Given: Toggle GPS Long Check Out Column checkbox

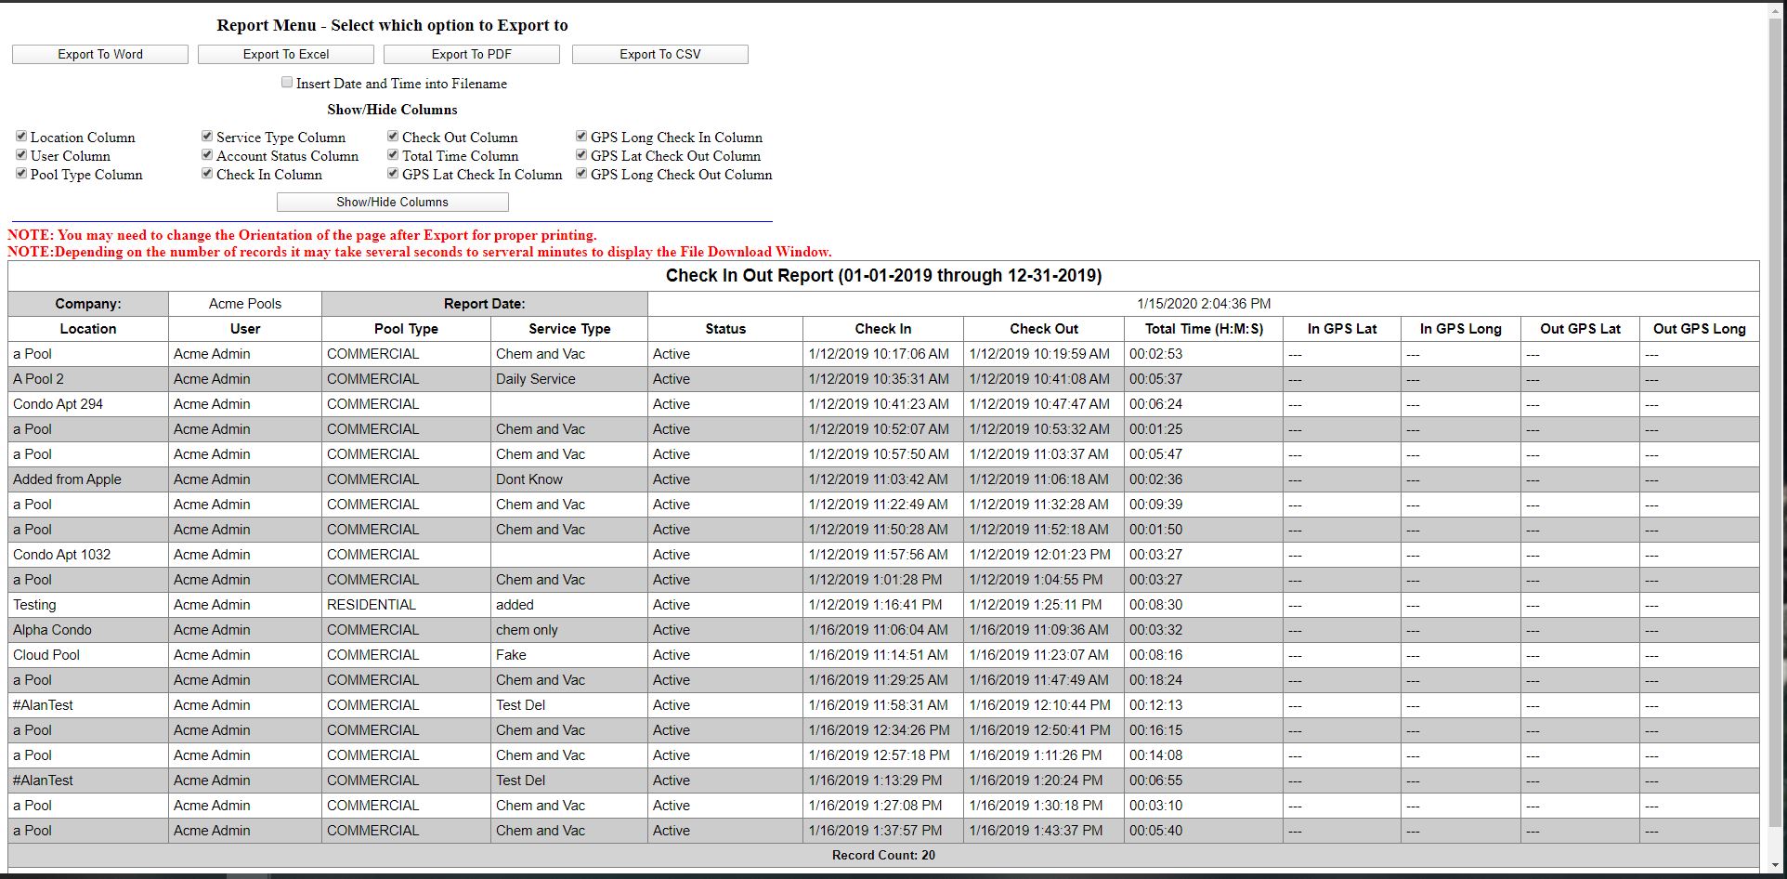Looking at the screenshot, I should pos(581,174).
